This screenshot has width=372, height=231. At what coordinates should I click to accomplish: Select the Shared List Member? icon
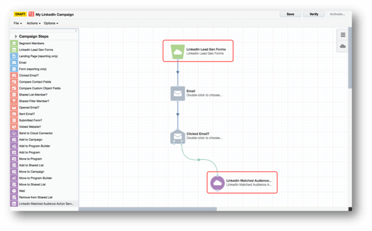tap(14, 94)
